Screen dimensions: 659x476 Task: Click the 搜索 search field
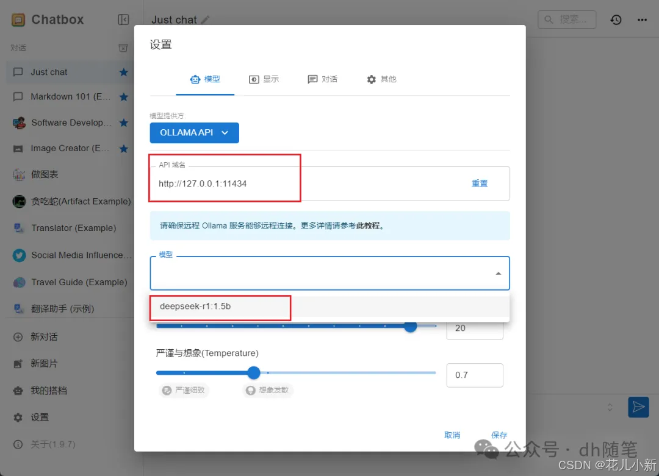click(x=566, y=20)
